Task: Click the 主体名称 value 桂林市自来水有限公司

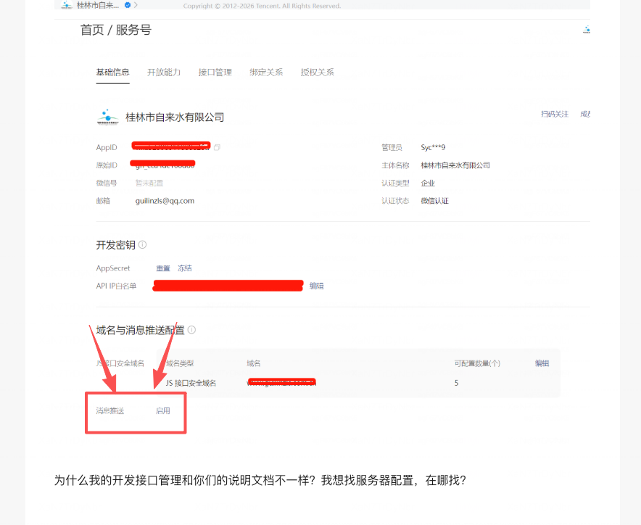Action: click(455, 165)
